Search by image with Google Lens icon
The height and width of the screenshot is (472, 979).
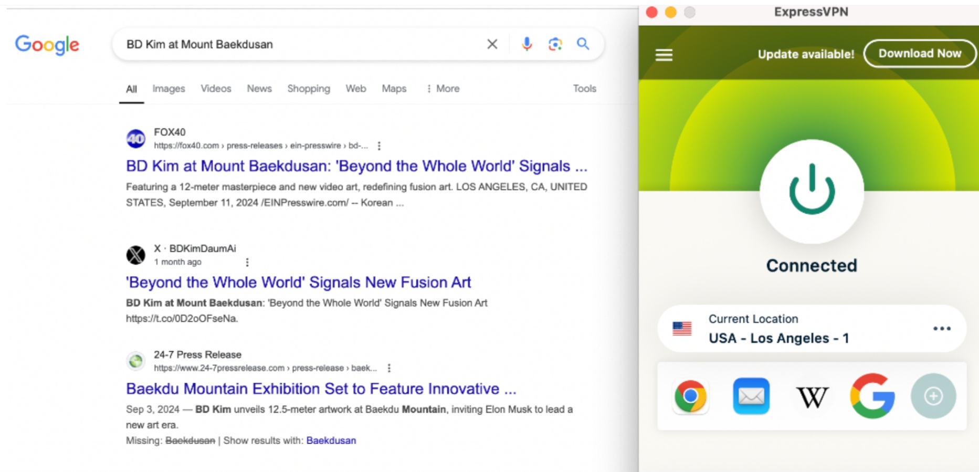555,44
